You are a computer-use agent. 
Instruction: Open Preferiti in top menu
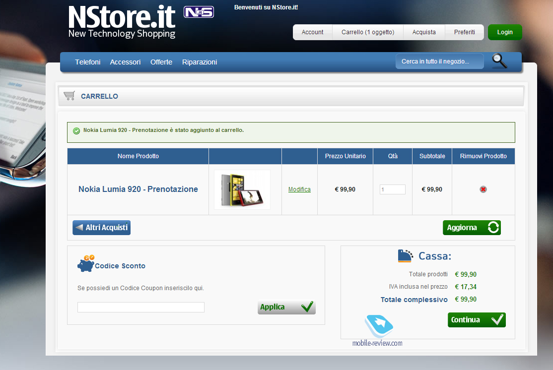(x=465, y=32)
